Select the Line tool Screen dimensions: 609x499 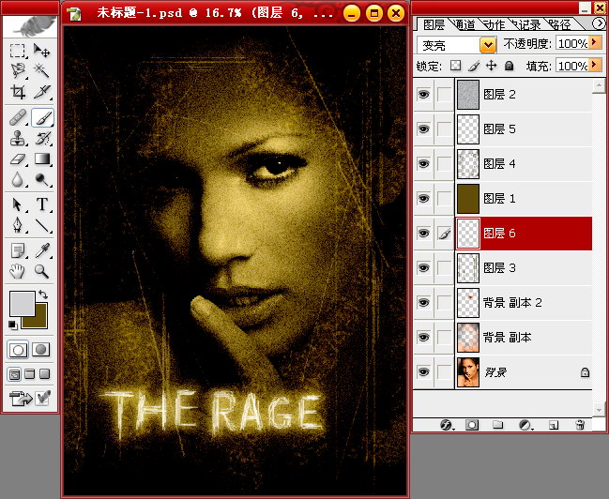click(x=41, y=225)
